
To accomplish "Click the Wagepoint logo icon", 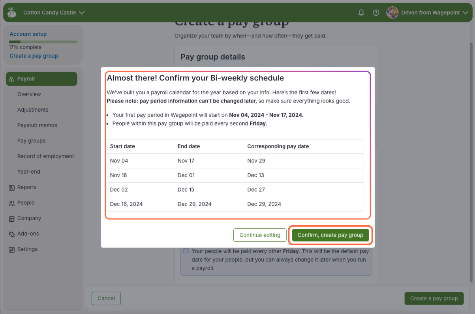I will [12, 13].
